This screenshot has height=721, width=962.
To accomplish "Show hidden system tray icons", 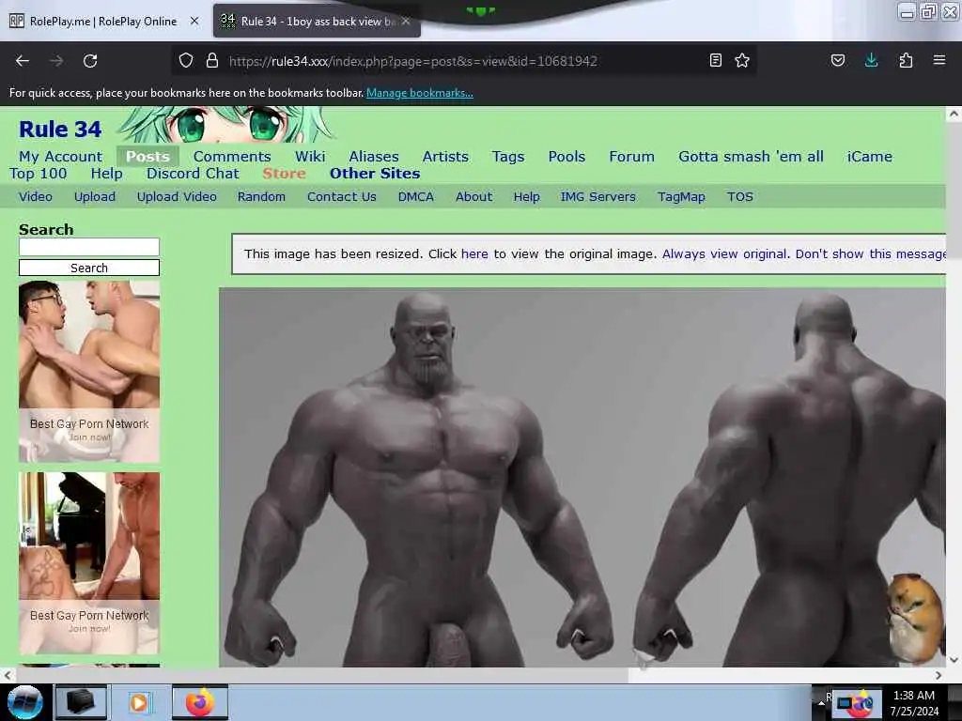I will pos(821,703).
